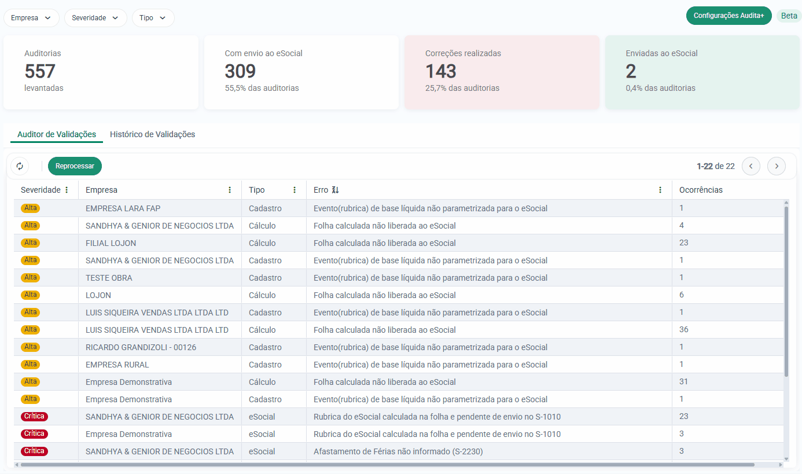Open the Enviadas ao eSocial card
802x474 pixels.
702,72
